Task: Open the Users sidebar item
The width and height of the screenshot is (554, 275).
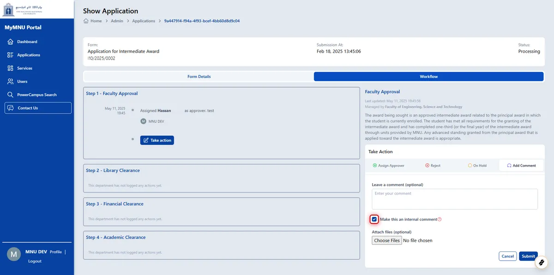Action: point(38,81)
